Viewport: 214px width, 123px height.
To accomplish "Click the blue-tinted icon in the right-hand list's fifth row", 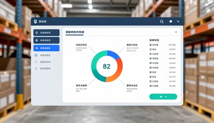I will coord(150,63).
